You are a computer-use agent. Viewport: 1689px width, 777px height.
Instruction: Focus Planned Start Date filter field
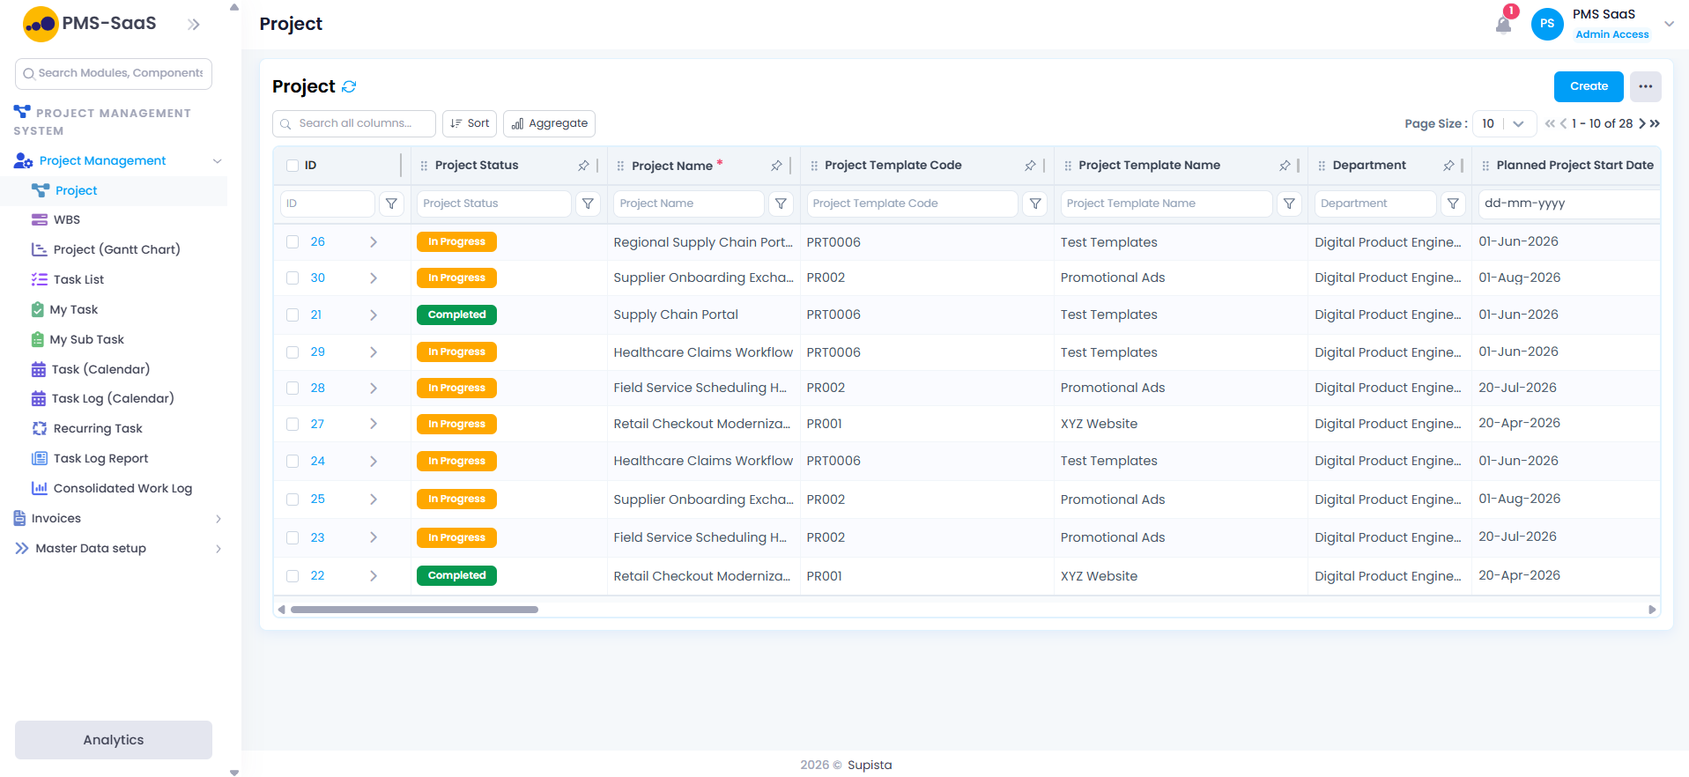pos(1568,203)
